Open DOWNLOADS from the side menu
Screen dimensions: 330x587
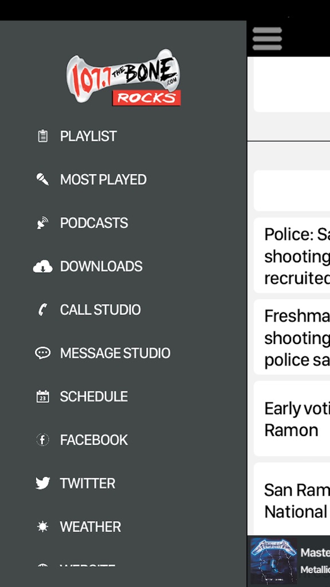(x=101, y=267)
